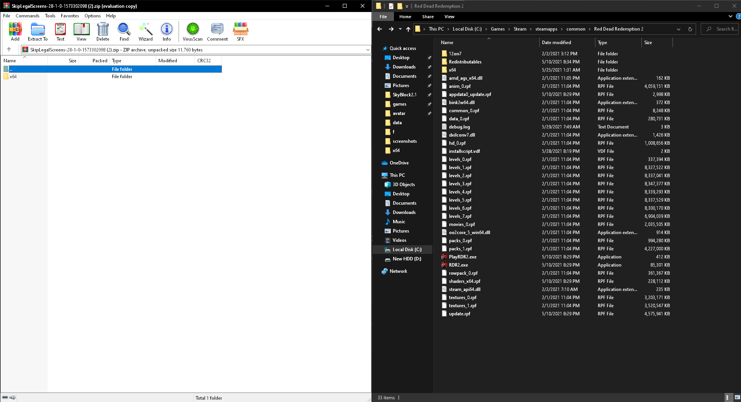
Task: Switch to large icons view in Explorer status bar
Action: (737, 397)
